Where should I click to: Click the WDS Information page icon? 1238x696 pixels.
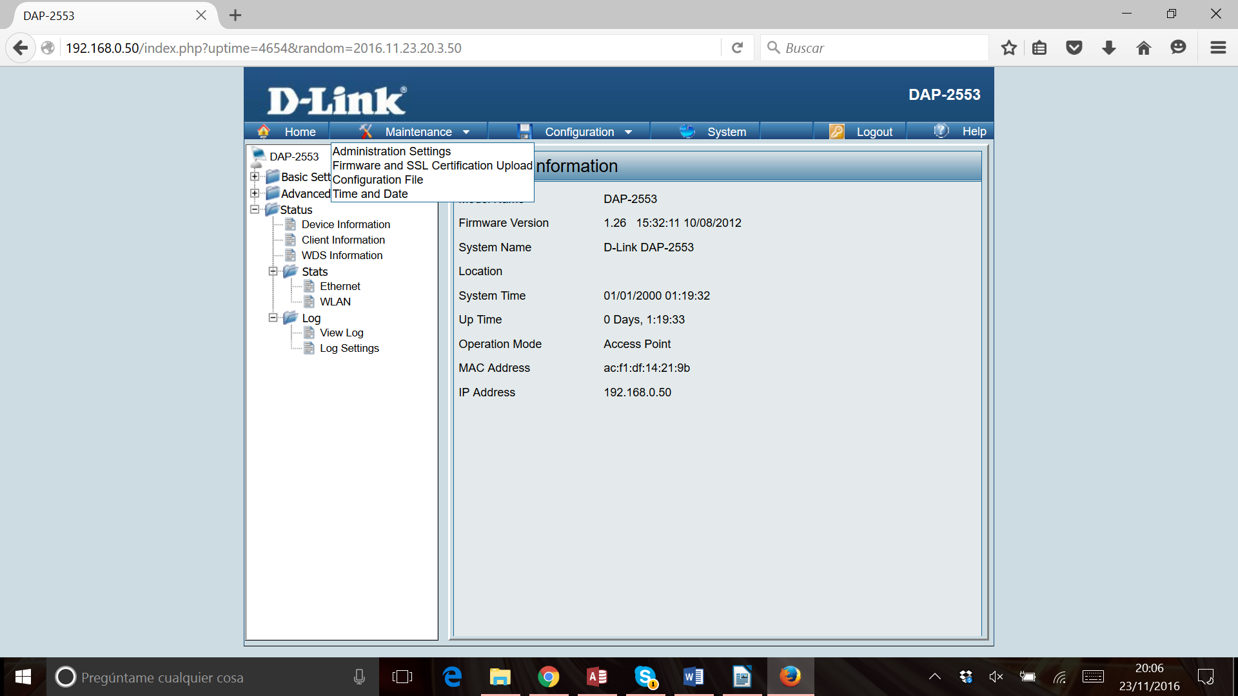291,255
